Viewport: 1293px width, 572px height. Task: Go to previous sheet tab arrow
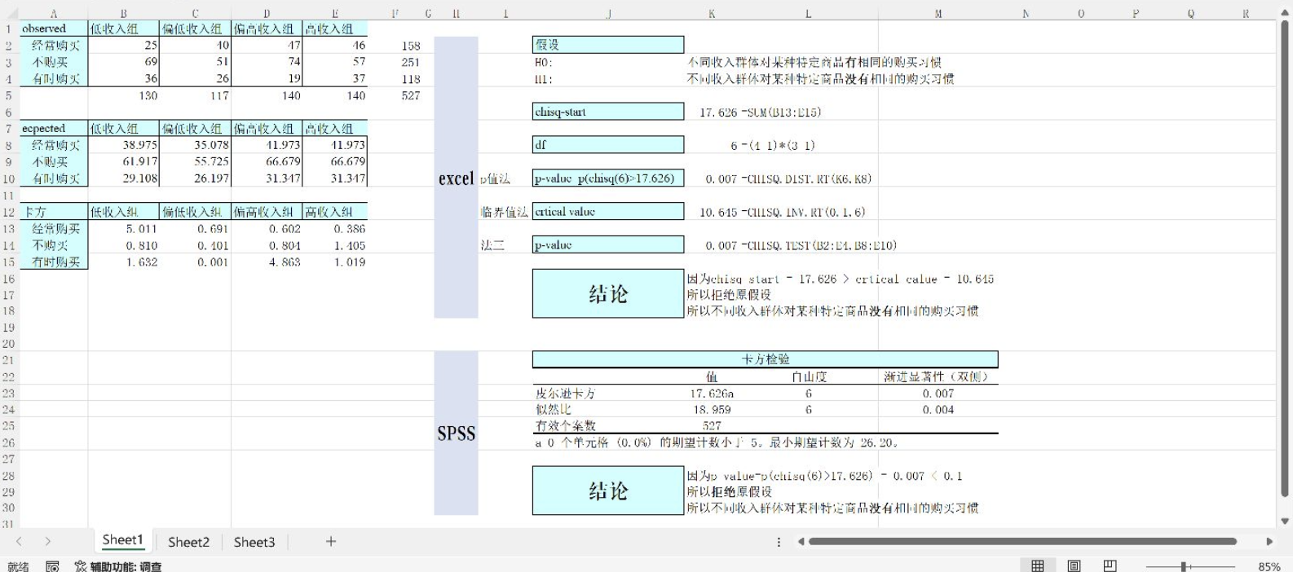tap(19, 541)
